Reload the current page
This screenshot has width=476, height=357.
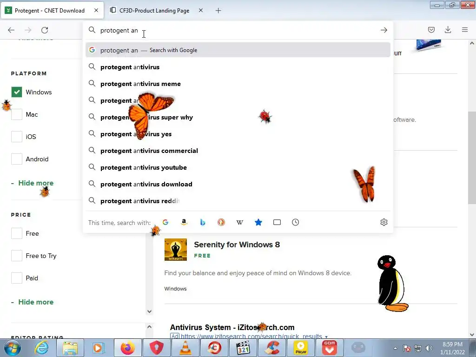(45, 30)
